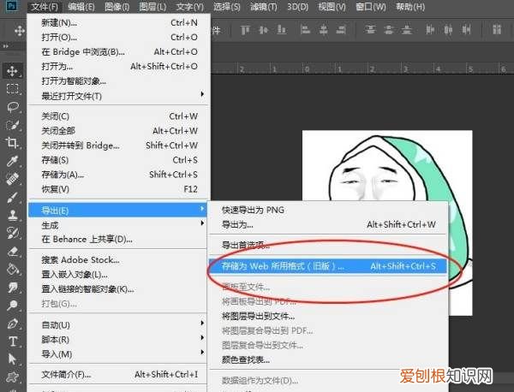Open the 图层(L) menu

(x=152, y=7)
